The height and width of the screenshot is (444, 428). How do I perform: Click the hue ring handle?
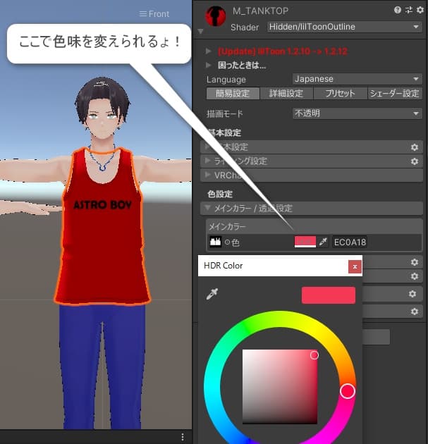[x=348, y=391]
